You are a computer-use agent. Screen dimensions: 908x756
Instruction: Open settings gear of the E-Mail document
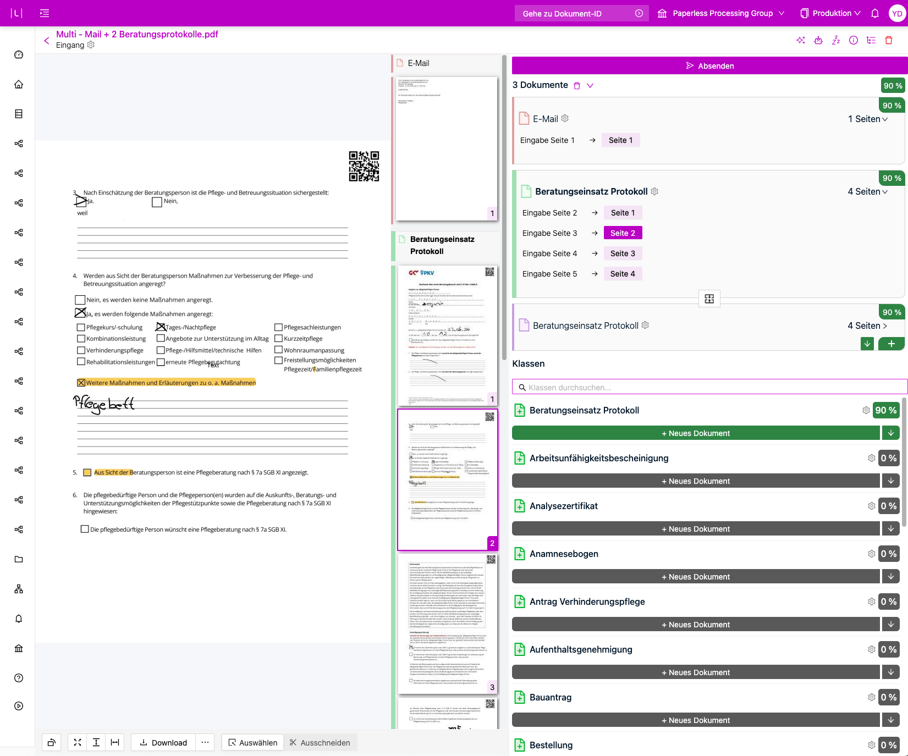565,118
